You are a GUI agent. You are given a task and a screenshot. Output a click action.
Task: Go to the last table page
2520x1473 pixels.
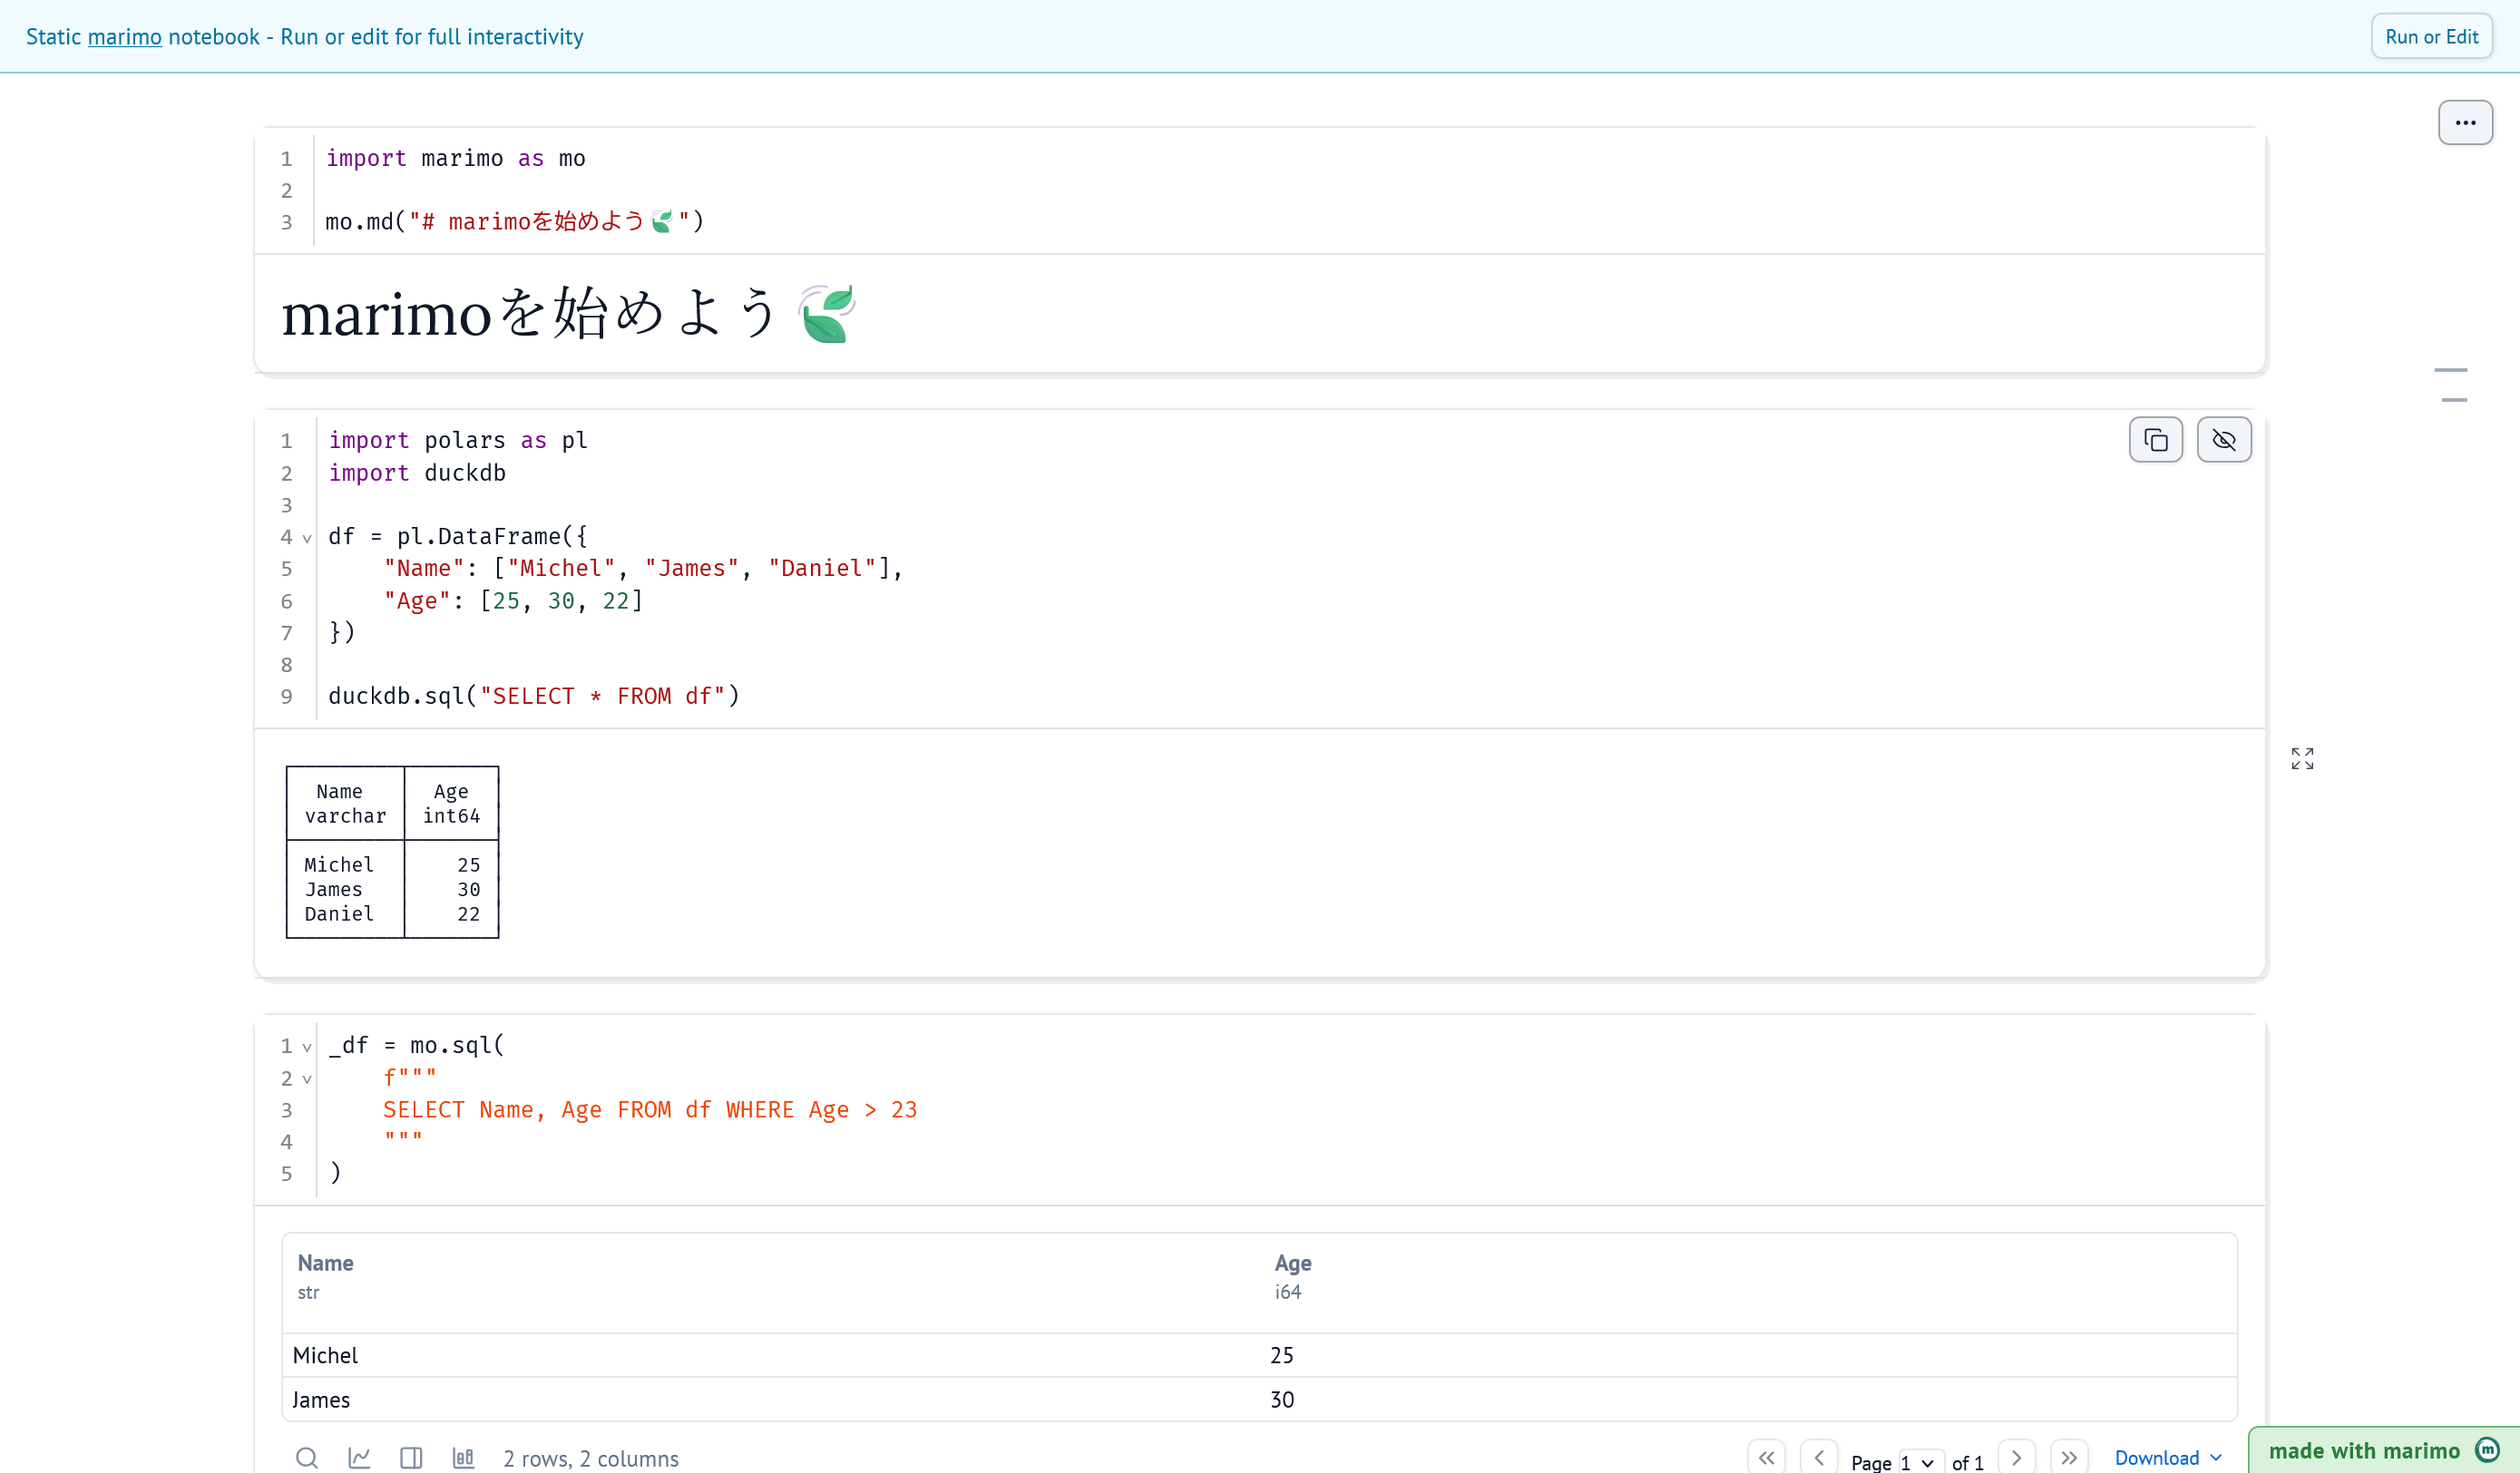pyautogui.click(x=2069, y=1457)
